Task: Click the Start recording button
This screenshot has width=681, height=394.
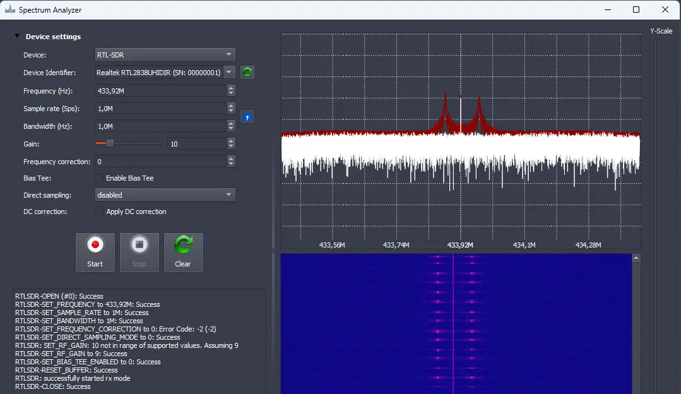Action: coord(95,252)
